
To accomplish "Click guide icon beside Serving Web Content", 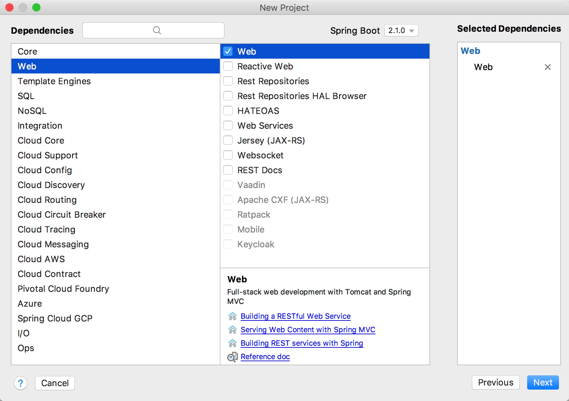I will 232,330.
